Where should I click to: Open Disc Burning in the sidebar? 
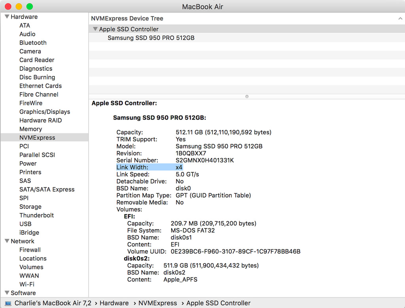click(37, 77)
